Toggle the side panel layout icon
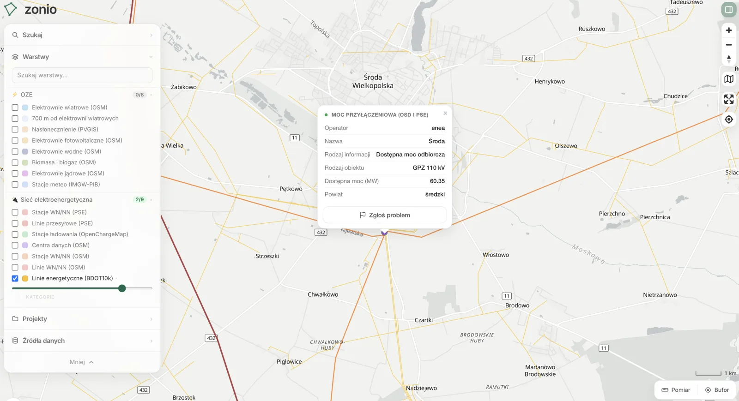The width and height of the screenshot is (739, 401). click(729, 10)
